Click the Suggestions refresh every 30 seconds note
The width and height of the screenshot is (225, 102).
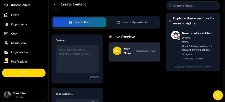[x=193, y=67]
